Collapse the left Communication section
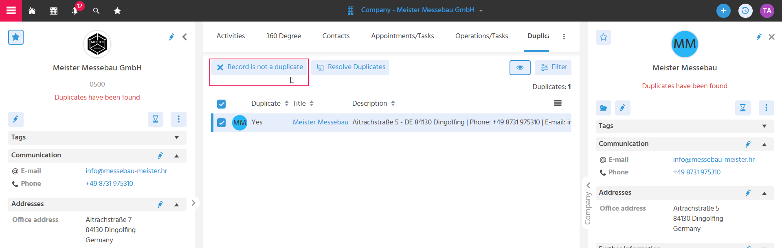782x248 pixels. point(177,156)
